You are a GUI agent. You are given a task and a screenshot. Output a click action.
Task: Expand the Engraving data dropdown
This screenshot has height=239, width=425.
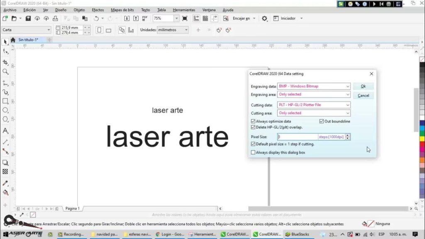tap(348, 86)
